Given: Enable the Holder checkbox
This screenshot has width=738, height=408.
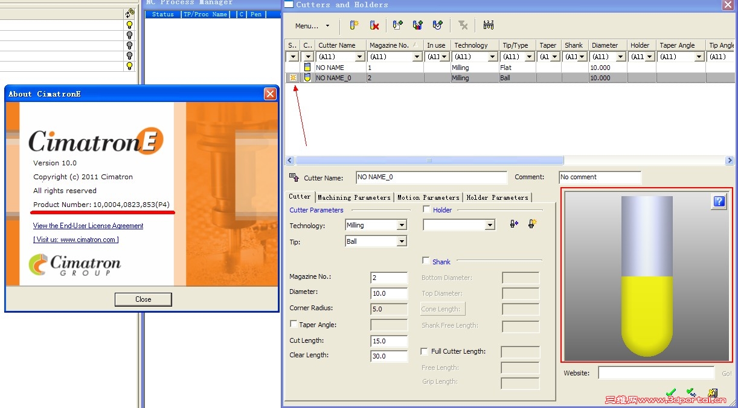Looking at the screenshot, I should coord(427,209).
